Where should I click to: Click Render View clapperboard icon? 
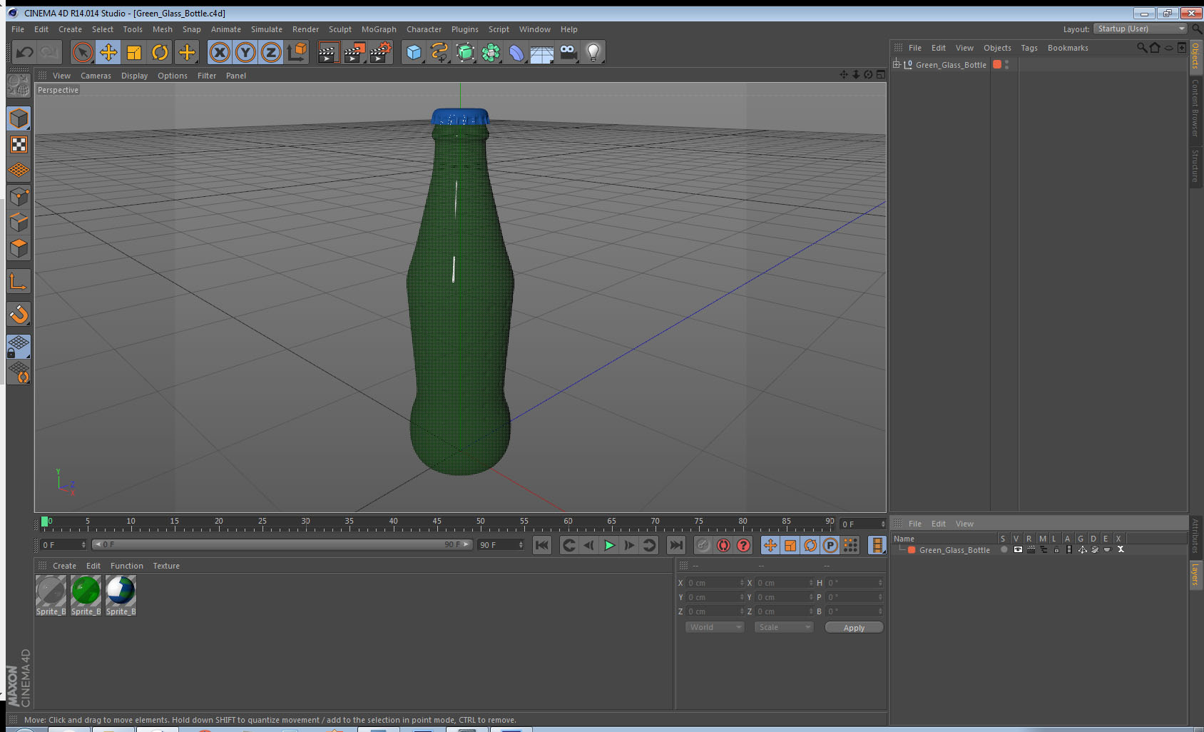tap(328, 52)
